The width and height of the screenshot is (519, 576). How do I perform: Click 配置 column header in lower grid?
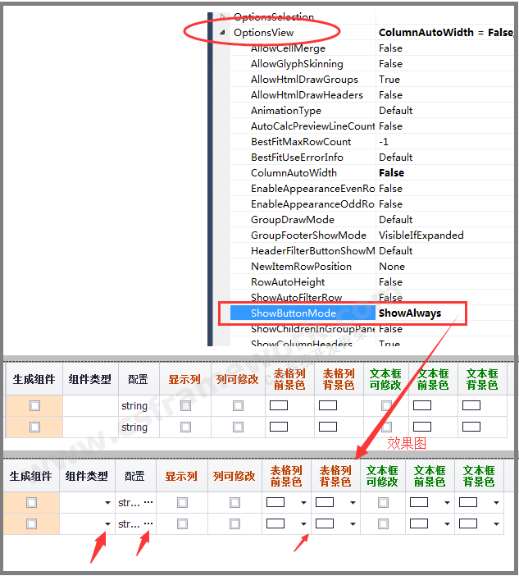tap(135, 476)
